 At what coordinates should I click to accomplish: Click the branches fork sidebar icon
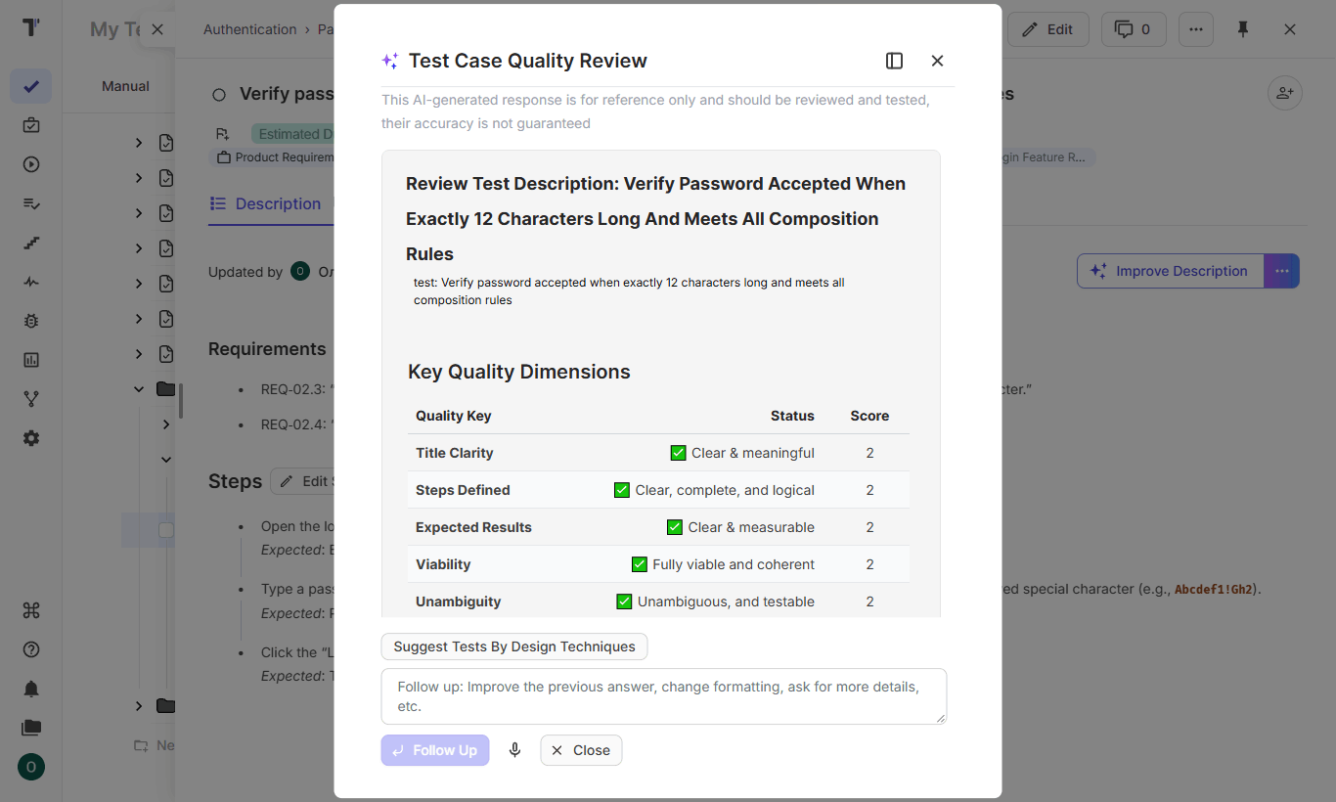coord(31,399)
